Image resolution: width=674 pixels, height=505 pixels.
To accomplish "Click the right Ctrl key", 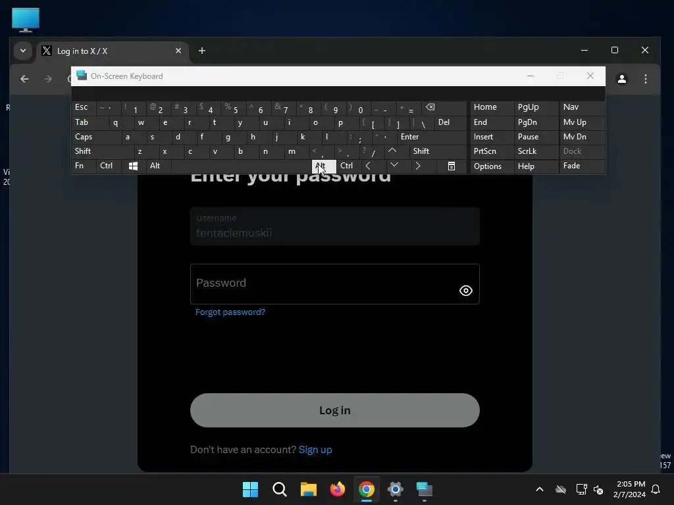I will point(349,166).
